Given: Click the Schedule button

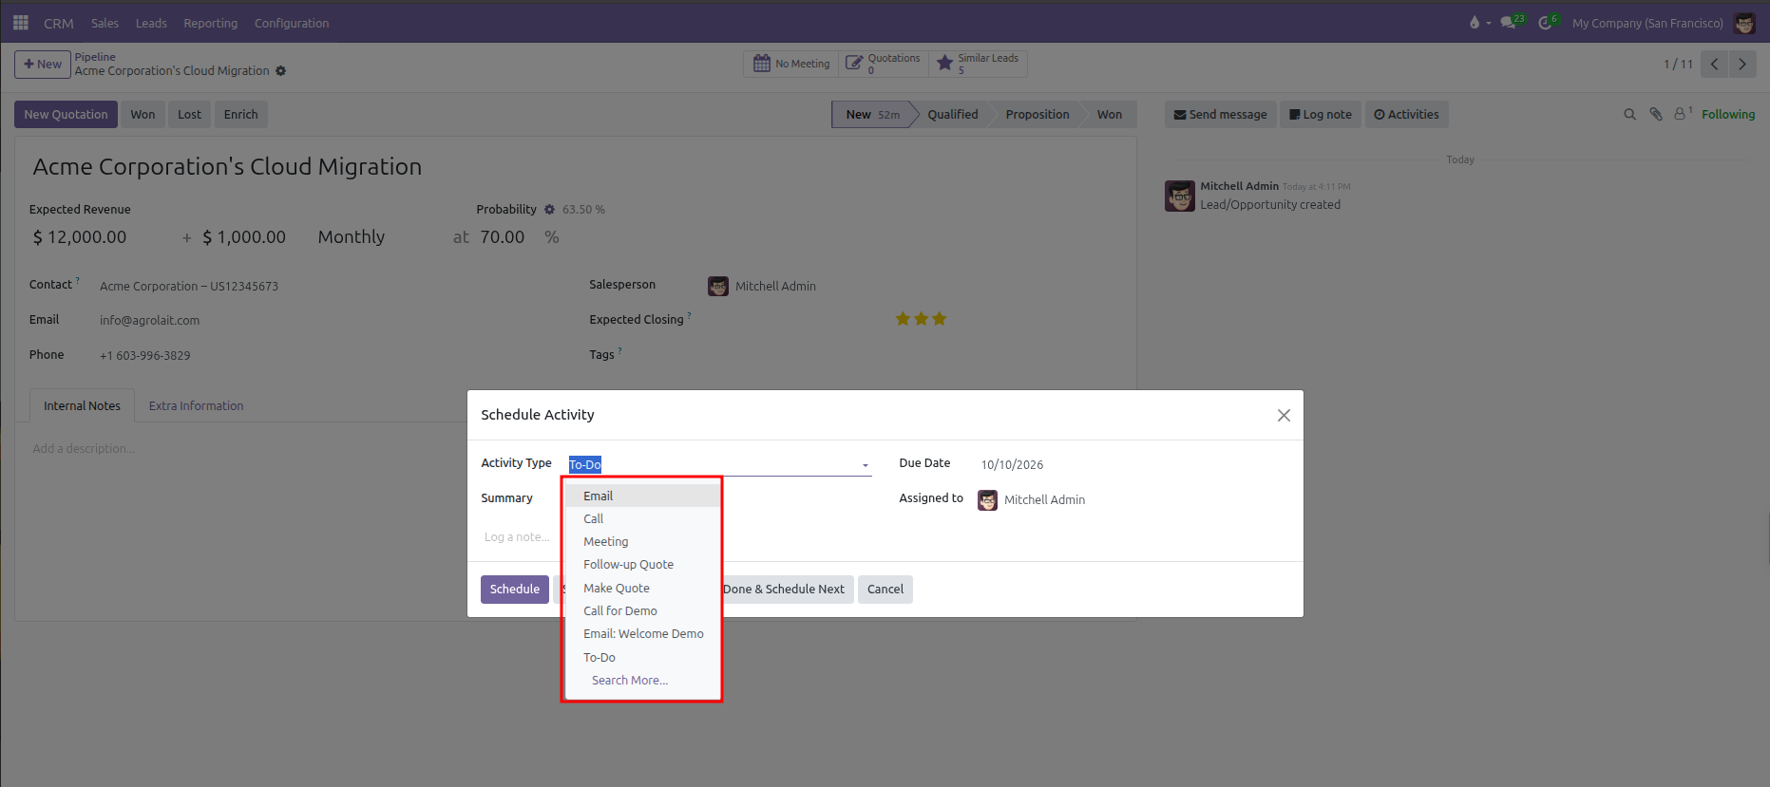Looking at the screenshot, I should [515, 590].
